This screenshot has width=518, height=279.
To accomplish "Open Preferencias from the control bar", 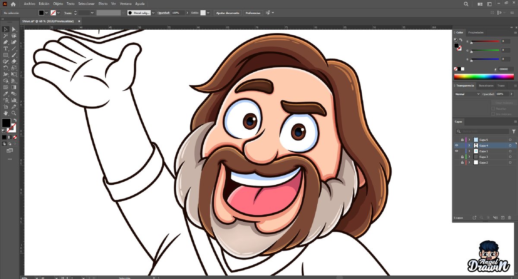I will tap(252, 13).
